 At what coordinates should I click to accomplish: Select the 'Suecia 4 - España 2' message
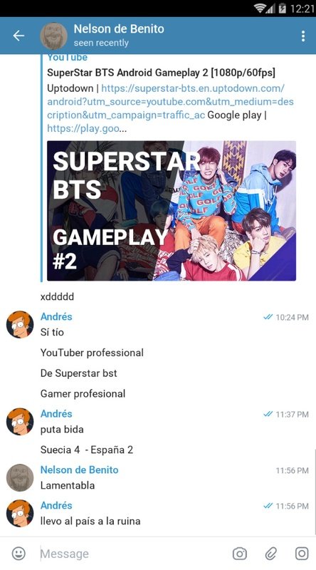coord(87,450)
